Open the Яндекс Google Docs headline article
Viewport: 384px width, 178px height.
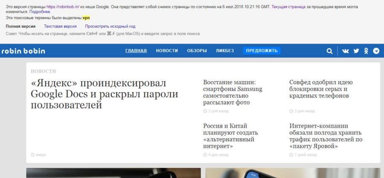pos(105,94)
